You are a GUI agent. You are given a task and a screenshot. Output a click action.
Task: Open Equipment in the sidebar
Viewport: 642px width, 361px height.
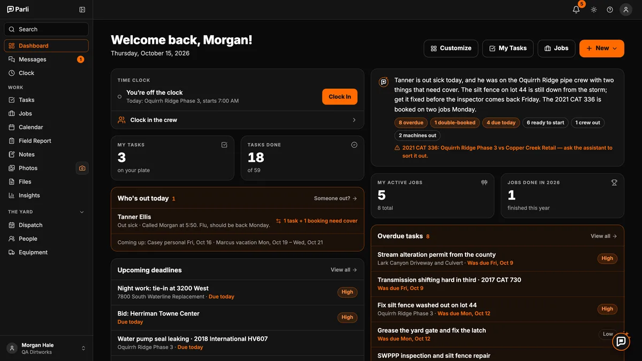(x=47, y=252)
